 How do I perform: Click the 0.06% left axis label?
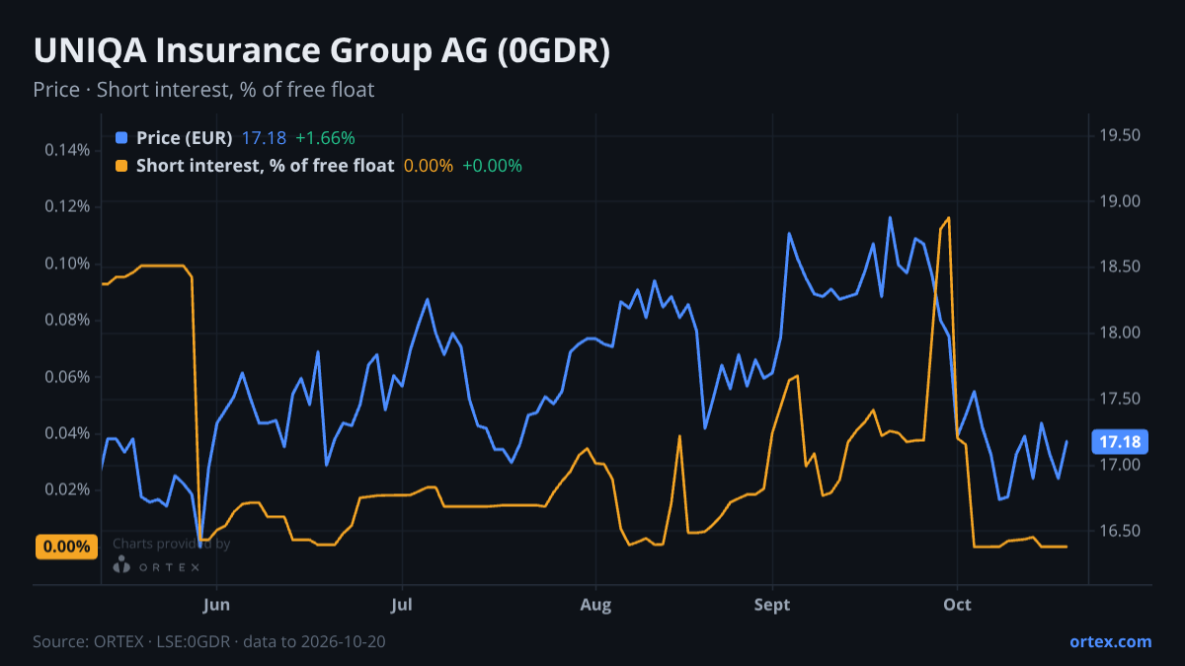coord(67,377)
